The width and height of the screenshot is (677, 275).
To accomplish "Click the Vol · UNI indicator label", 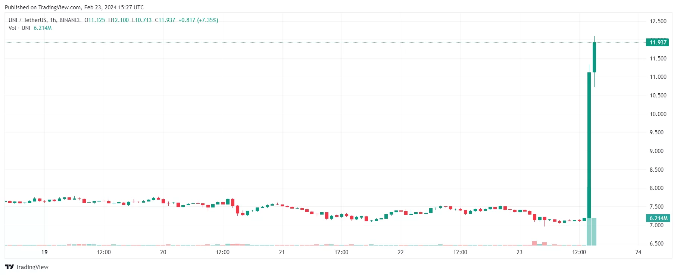I will (x=19, y=28).
